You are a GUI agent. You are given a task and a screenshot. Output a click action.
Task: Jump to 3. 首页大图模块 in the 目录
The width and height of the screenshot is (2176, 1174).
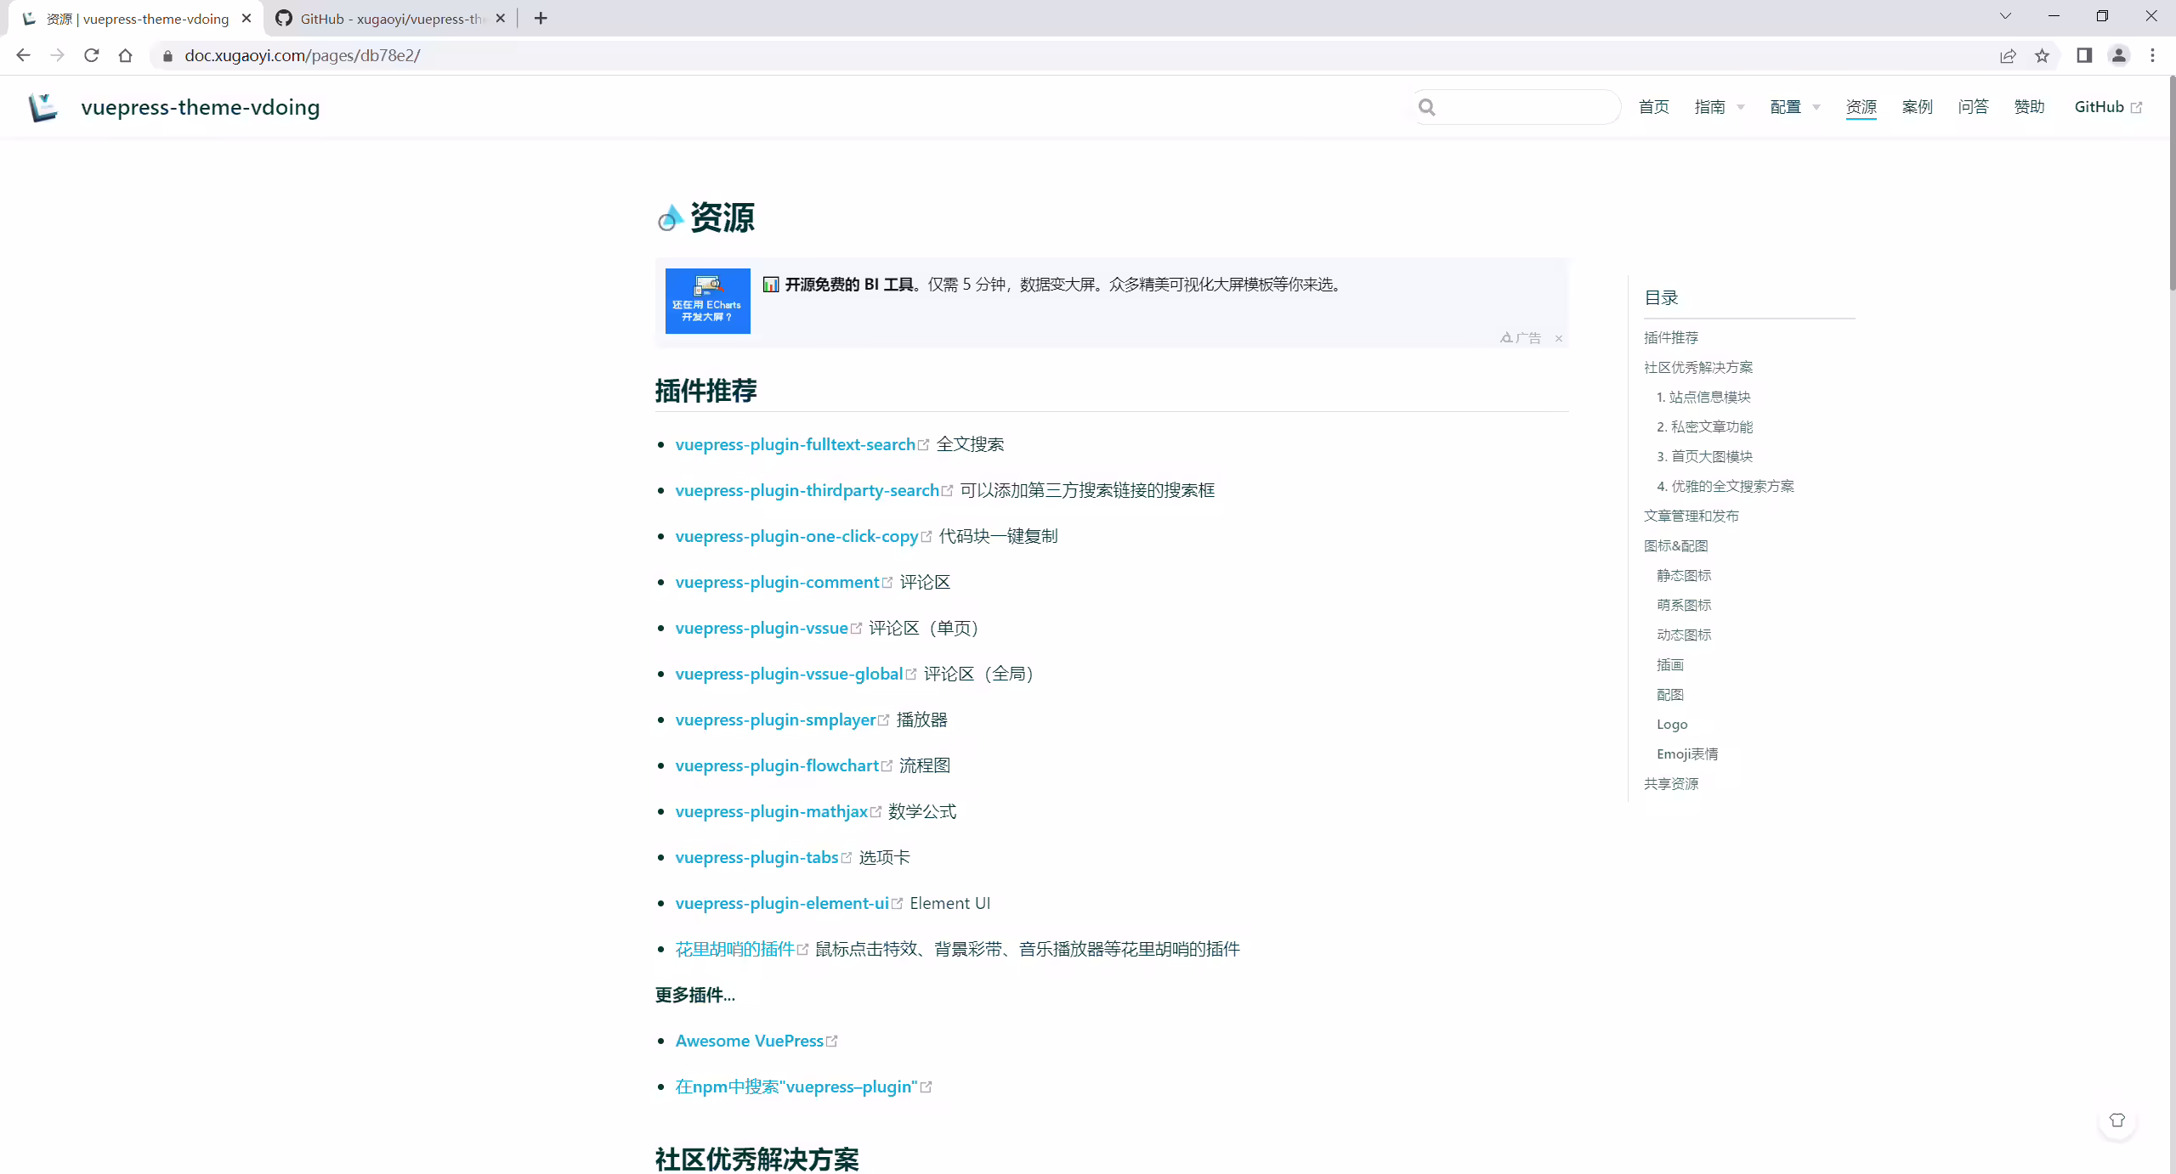coord(1705,456)
